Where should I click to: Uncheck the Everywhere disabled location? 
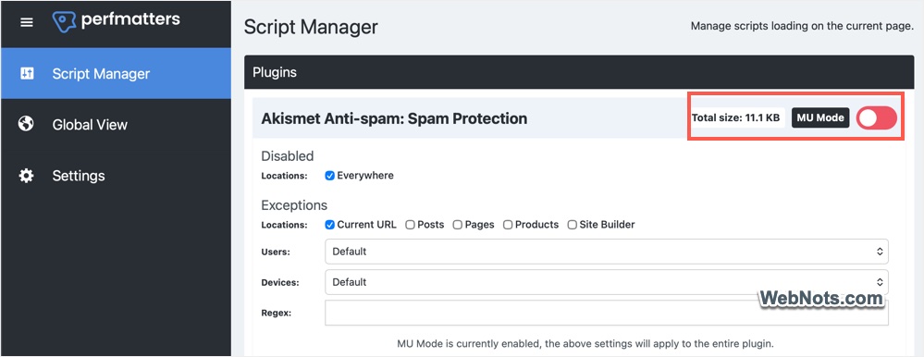pyautogui.click(x=330, y=176)
